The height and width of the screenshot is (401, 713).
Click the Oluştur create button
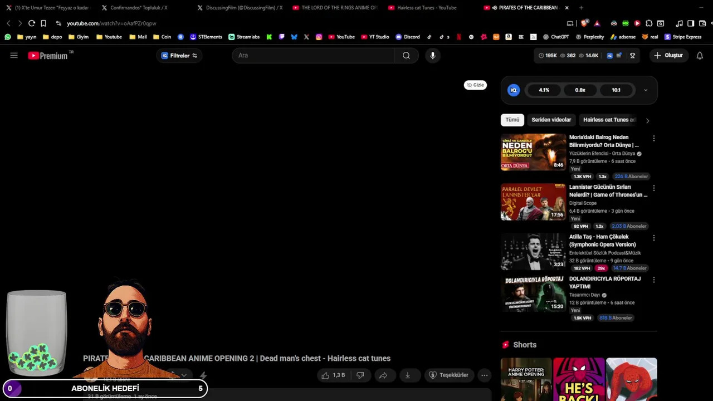[668, 56]
